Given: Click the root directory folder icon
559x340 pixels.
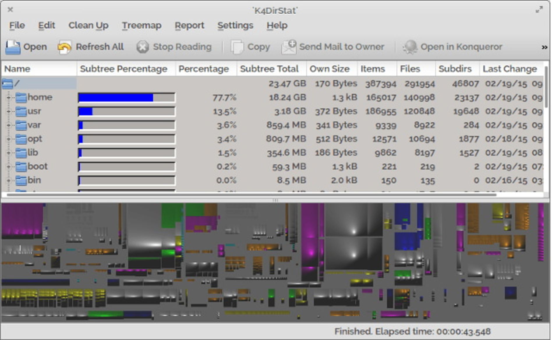Looking at the screenshot, I should (x=7, y=84).
